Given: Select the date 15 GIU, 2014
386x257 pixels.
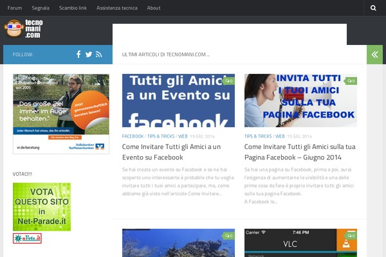Looking at the screenshot, I should click(x=299, y=136).
